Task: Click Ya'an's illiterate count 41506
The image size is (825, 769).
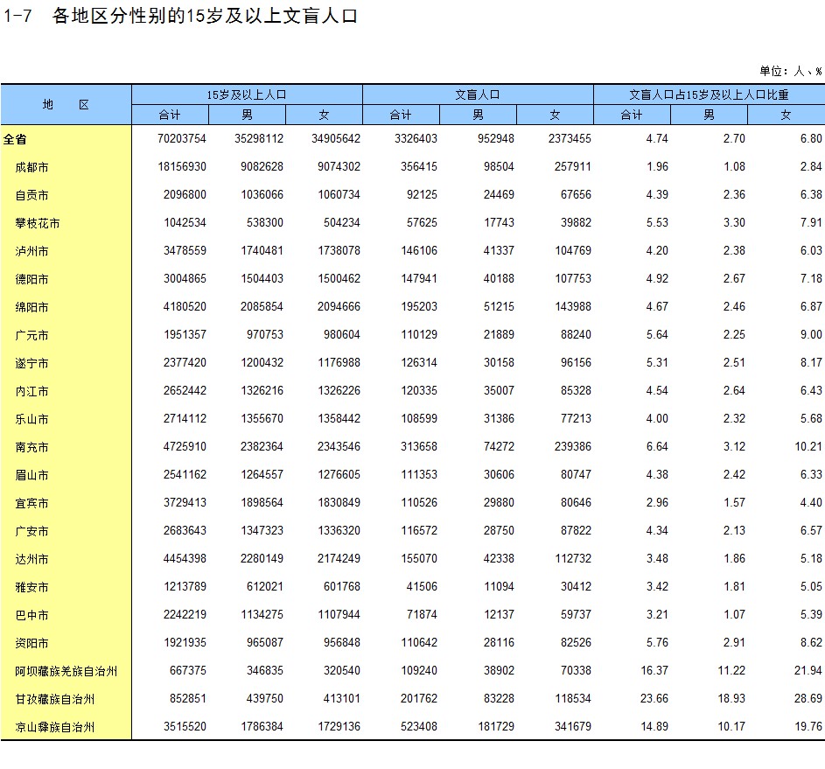Action: [422, 586]
